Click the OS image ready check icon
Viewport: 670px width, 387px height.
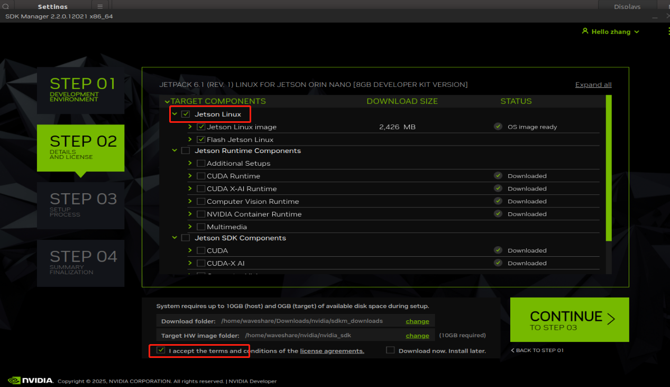pos(498,127)
